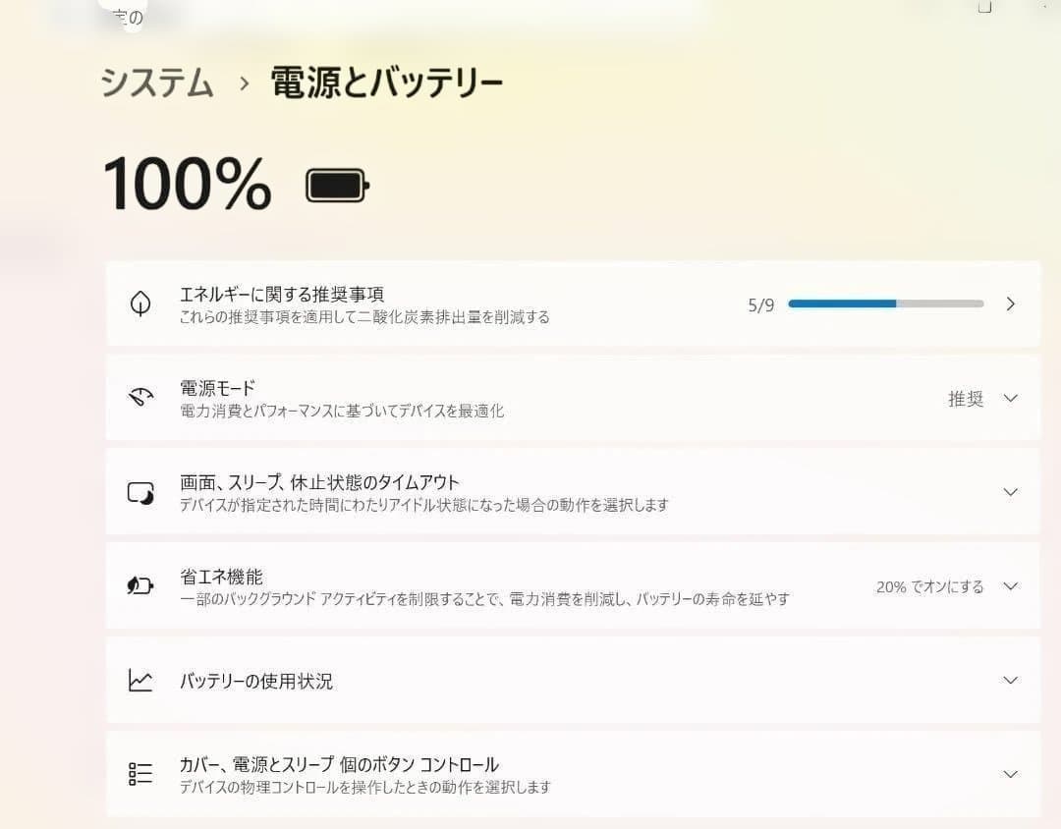
Task: Click the restore window icon at top right
Action: coord(984,8)
